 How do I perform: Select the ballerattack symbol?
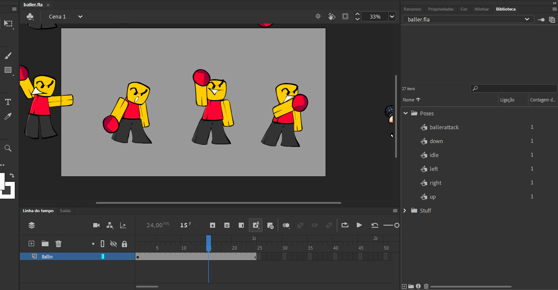[x=444, y=127]
